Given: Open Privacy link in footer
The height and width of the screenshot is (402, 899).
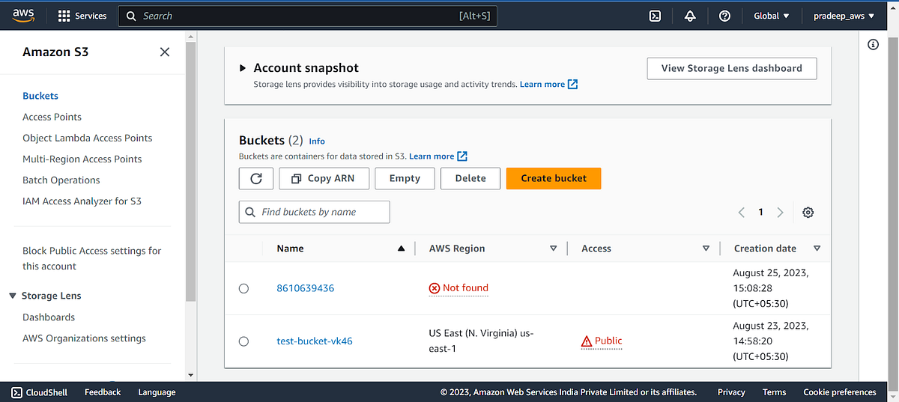Looking at the screenshot, I should coord(731,392).
